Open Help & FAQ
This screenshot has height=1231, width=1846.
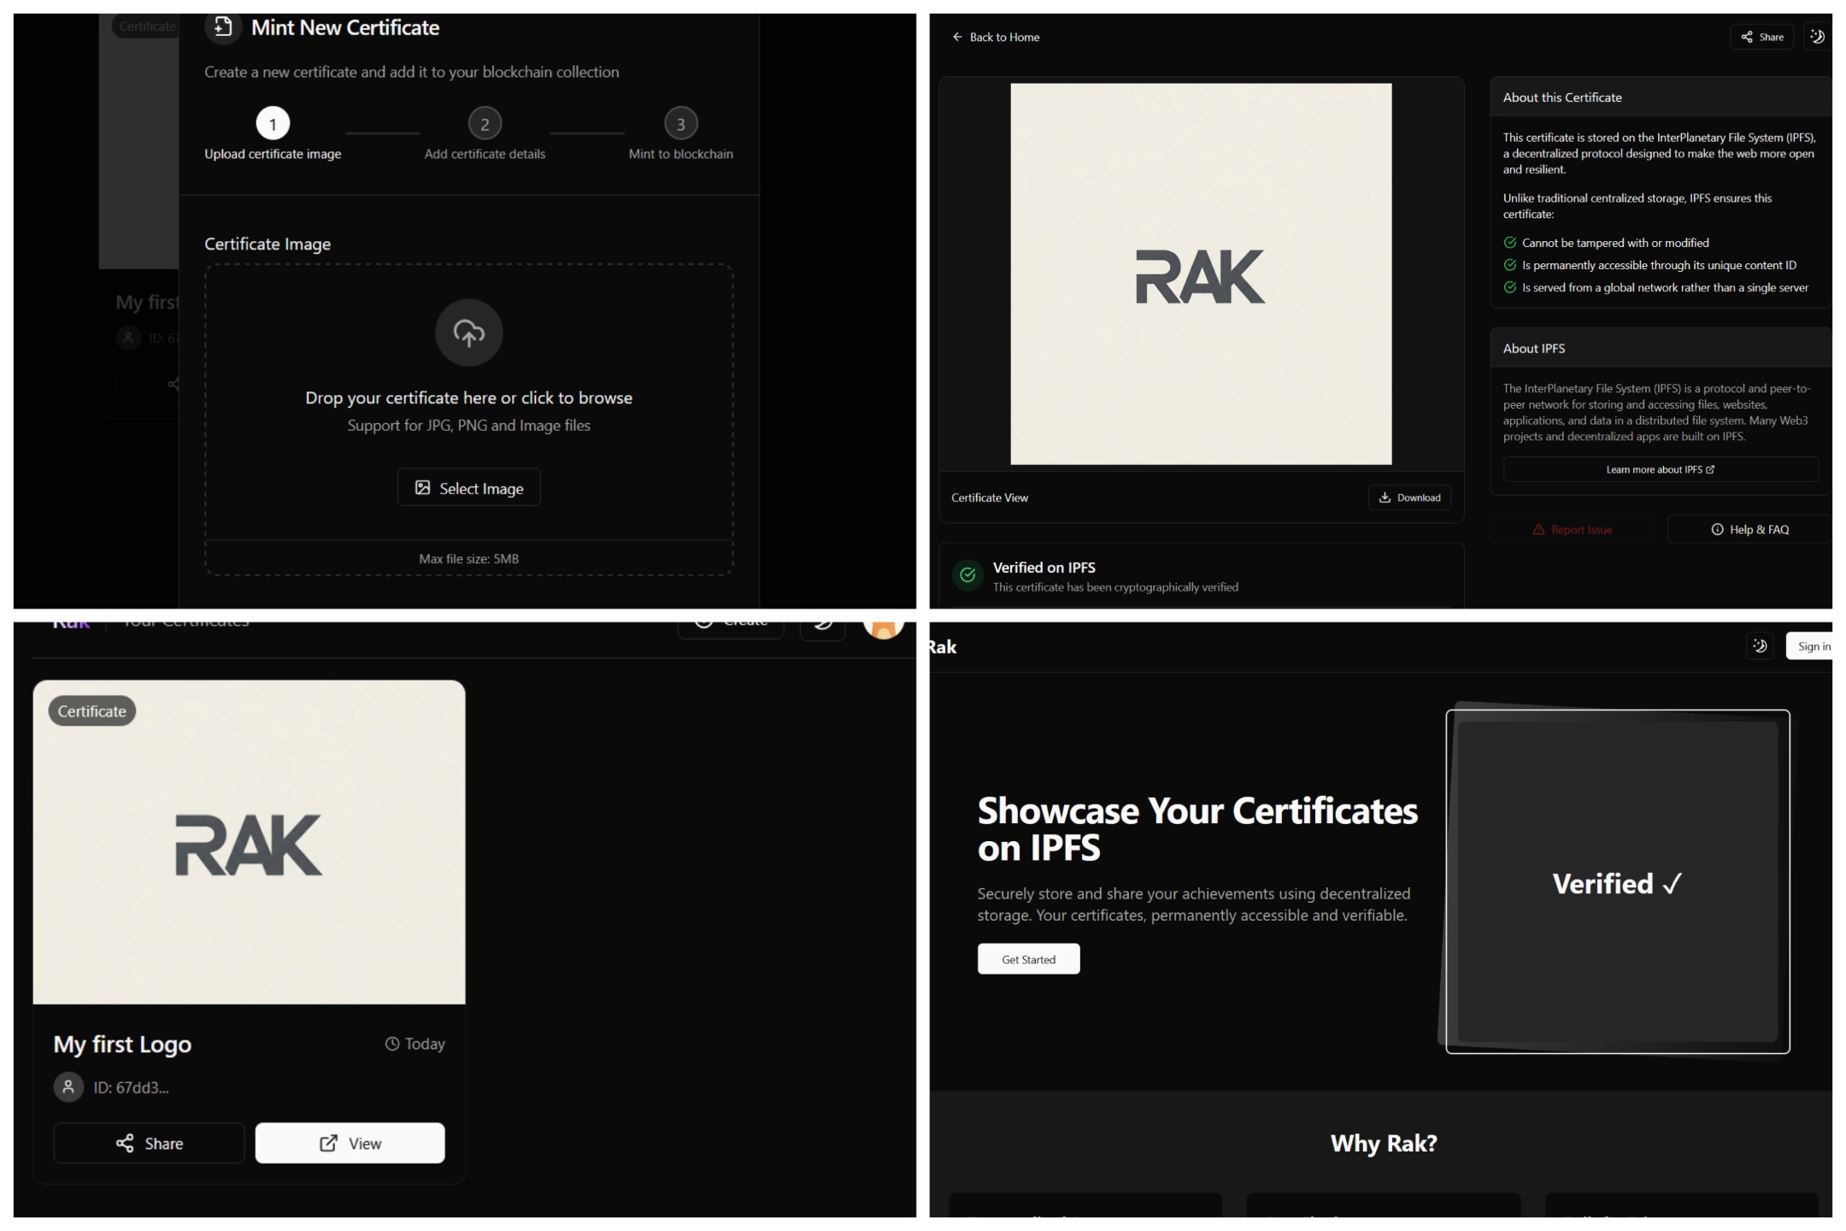point(1749,529)
